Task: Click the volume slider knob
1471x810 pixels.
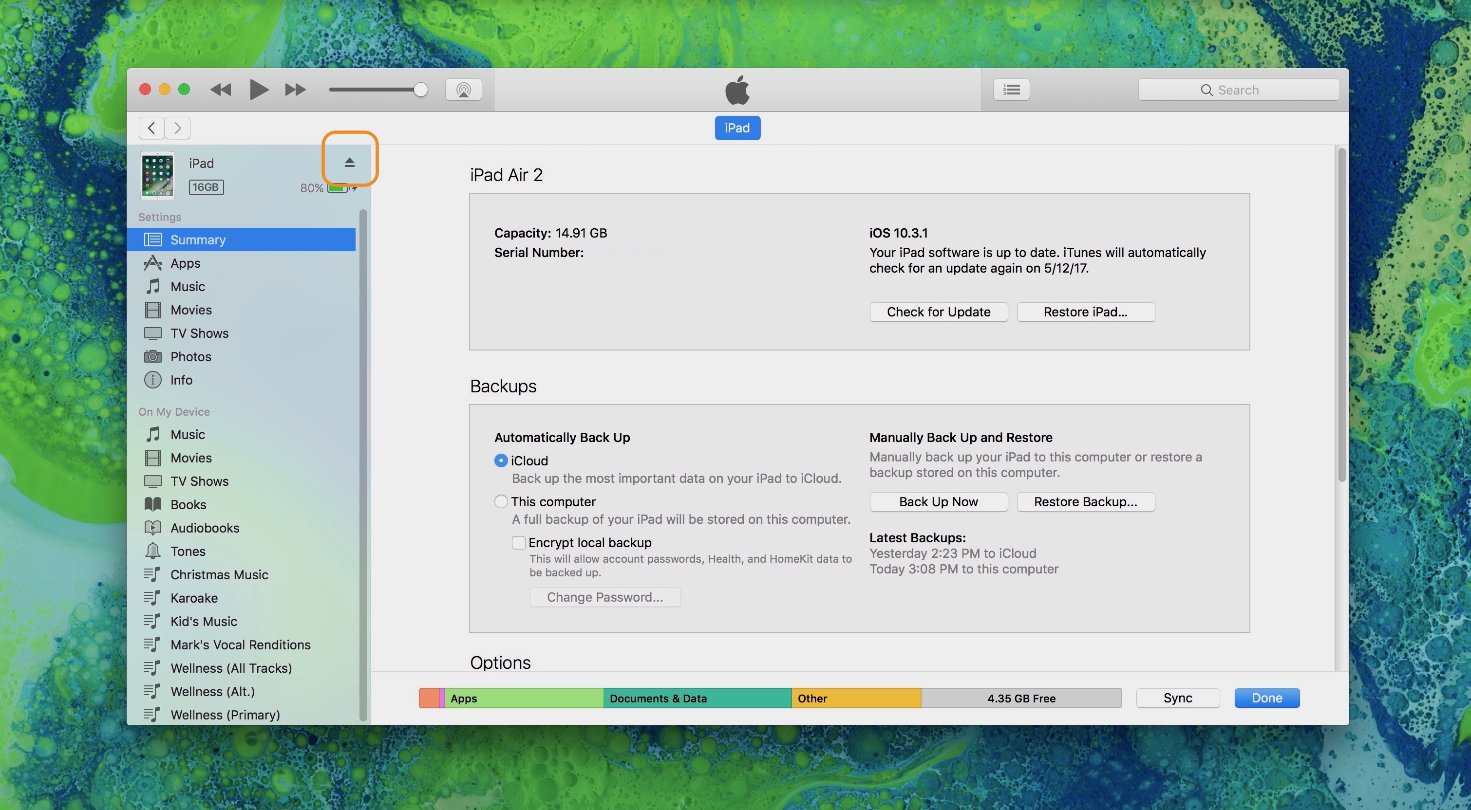Action: click(x=420, y=90)
